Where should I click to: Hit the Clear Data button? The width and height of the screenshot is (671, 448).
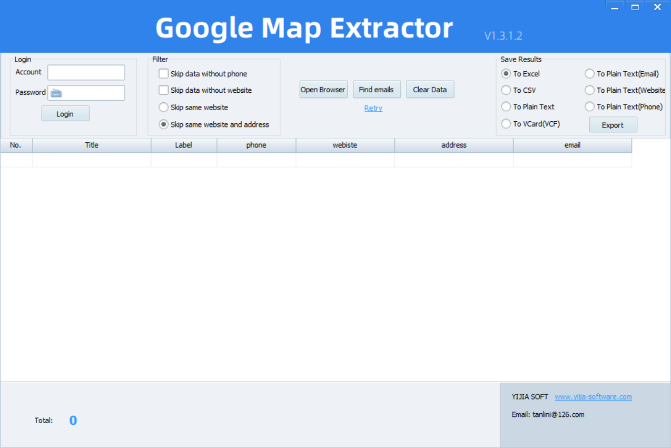click(x=430, y=90)
